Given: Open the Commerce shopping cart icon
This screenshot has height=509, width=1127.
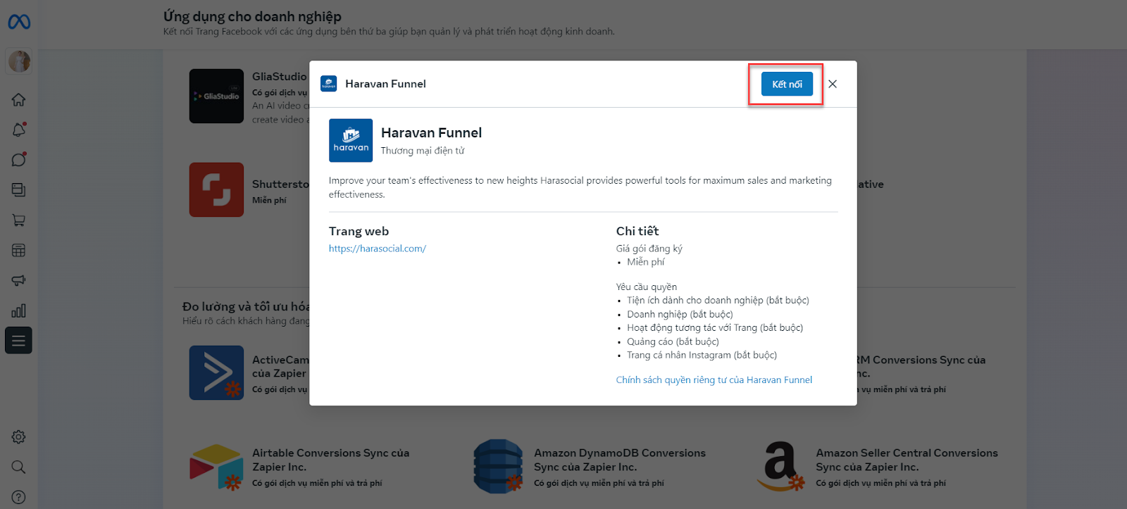Looking at the screenshot, I should [19, 220].
